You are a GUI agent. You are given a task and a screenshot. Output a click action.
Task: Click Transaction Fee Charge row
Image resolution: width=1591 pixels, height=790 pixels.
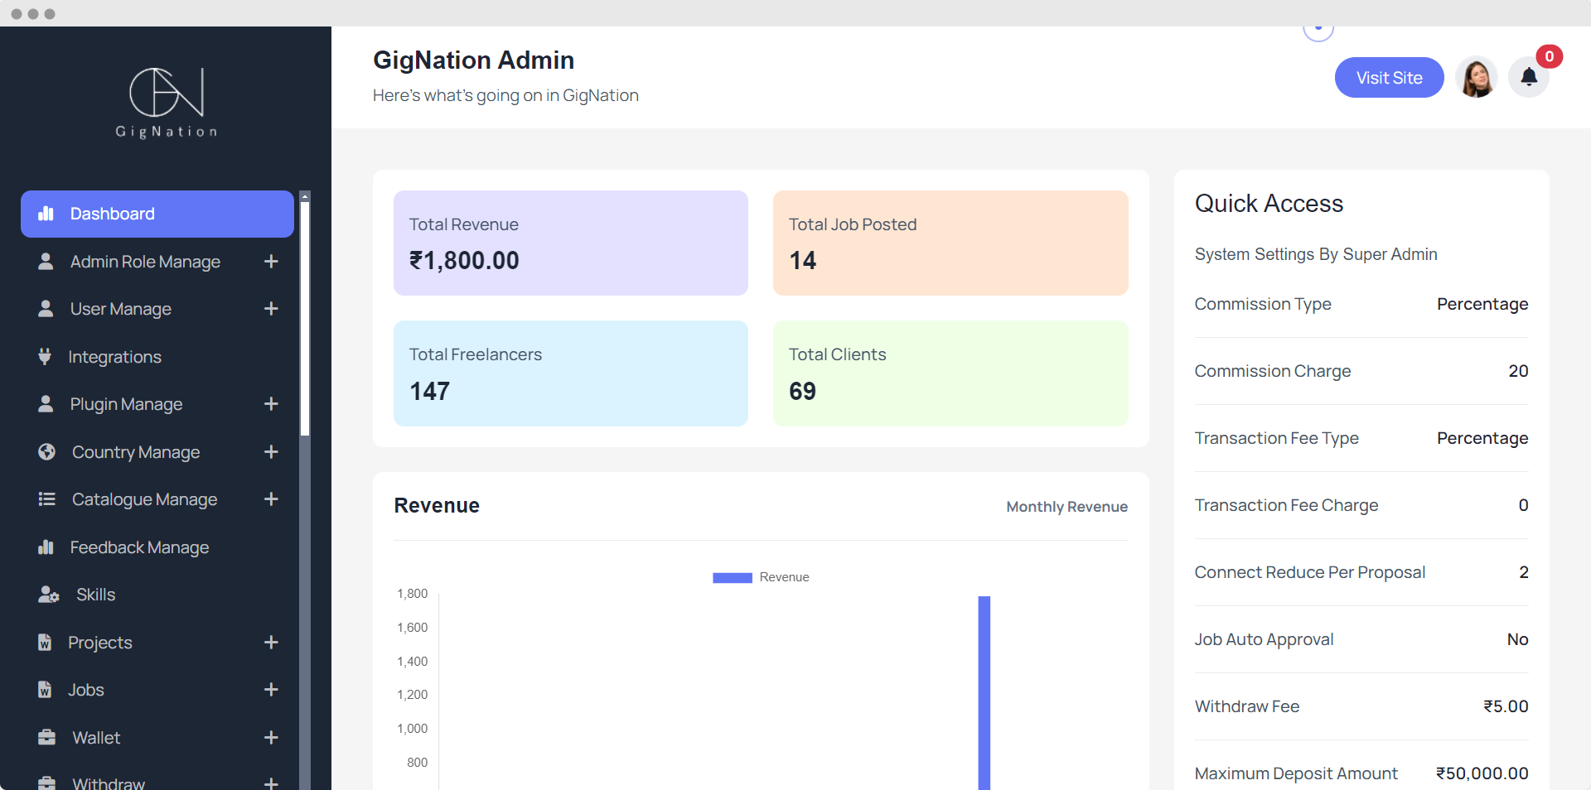click(1361, 505)
